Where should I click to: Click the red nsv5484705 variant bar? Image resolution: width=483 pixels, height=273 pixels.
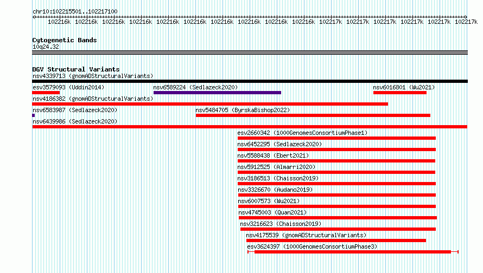coord(313,115)
